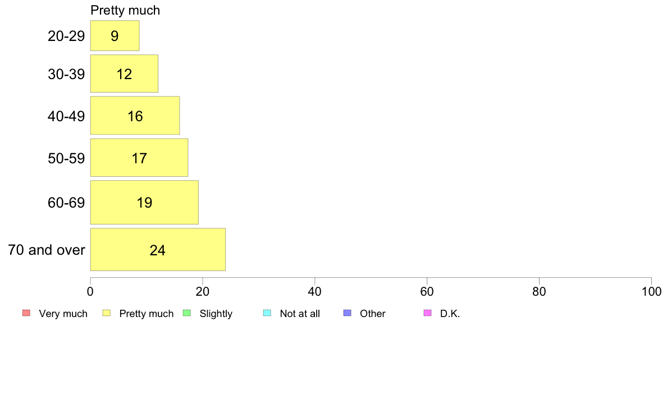Click the red Very much legend swatch
The height and width of the screenshot is (413, 667).
point(25,313)
